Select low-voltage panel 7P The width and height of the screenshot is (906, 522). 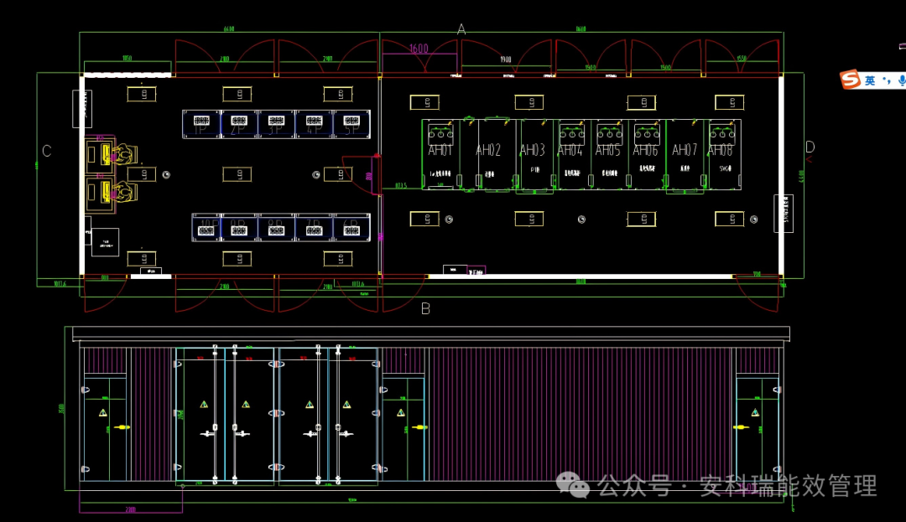[x=314, y=227]
